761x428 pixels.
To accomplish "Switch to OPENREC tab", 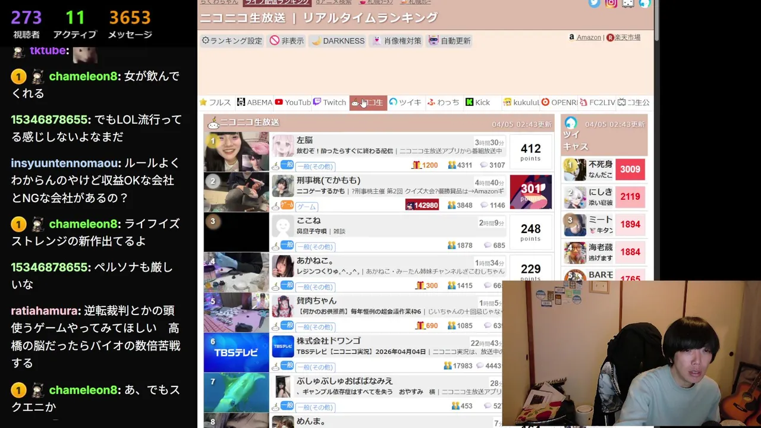I will click(x=559, y=102).
